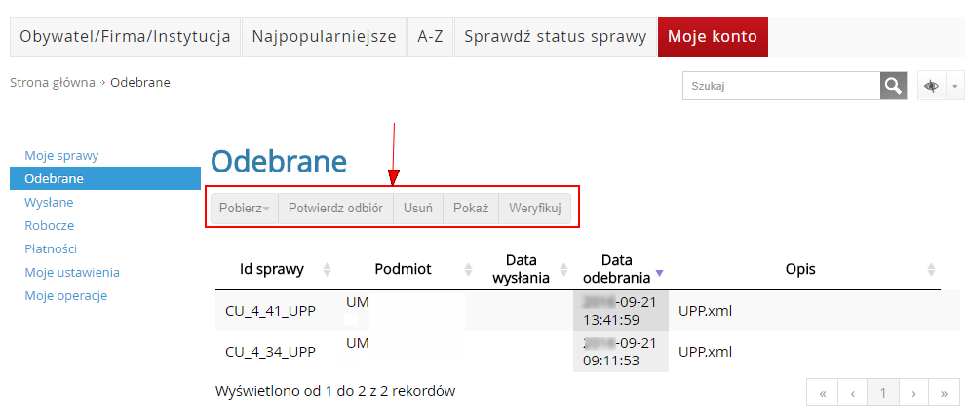Go to next page of records
Screen dimensions: 968x420
[x=913, y=393]
